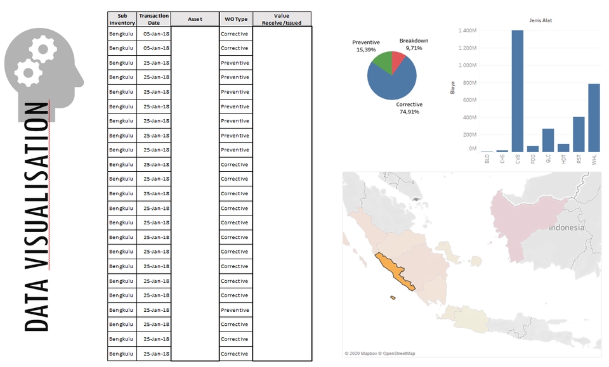Click the 800M y-axis tick
Viewport: 609px width, 367px height.
(469, 82)
